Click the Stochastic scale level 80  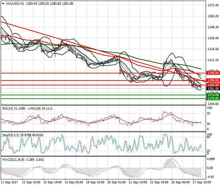(x=208, y=137)
